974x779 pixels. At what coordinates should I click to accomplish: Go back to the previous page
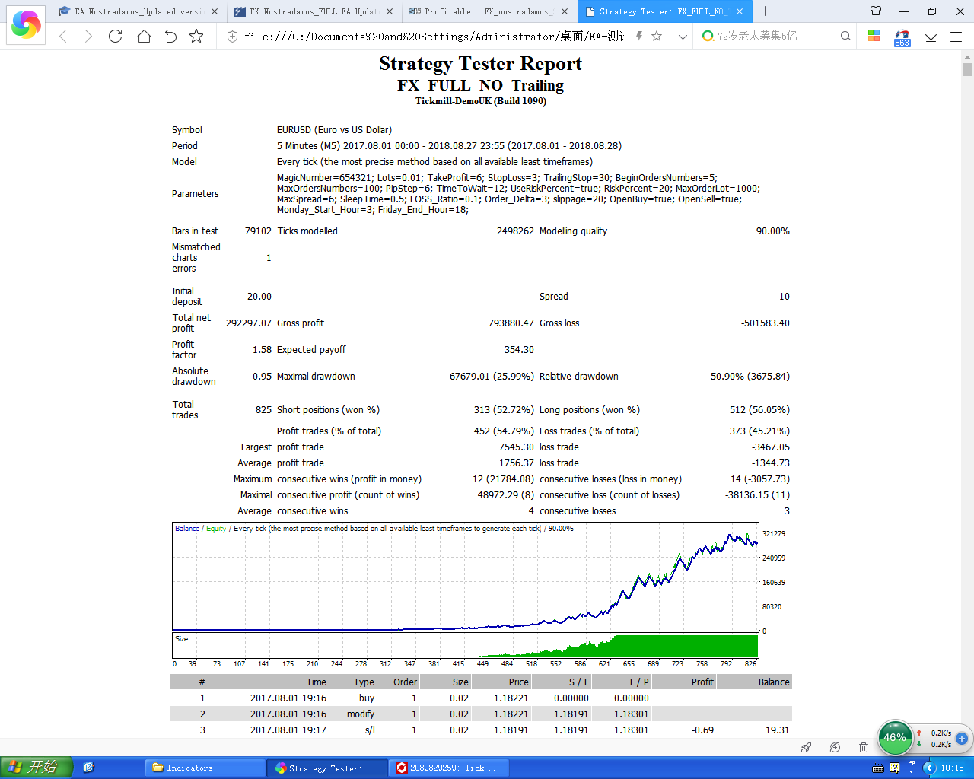(63, 36)
